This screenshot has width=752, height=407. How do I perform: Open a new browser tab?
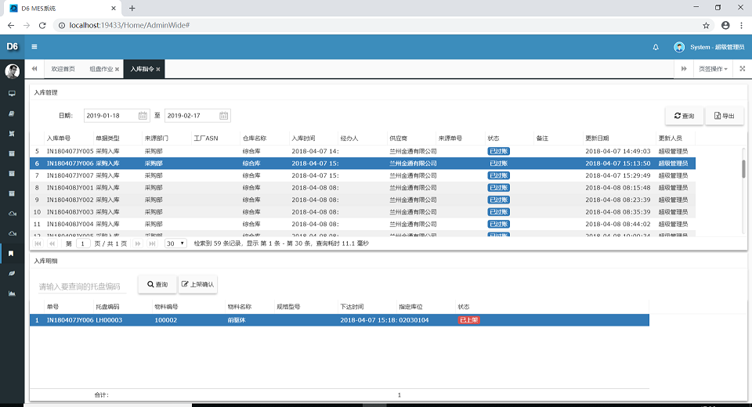click(132, 8)
